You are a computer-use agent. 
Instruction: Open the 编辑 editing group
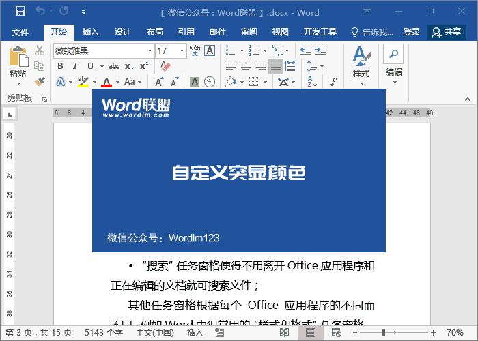pos(394,64)
